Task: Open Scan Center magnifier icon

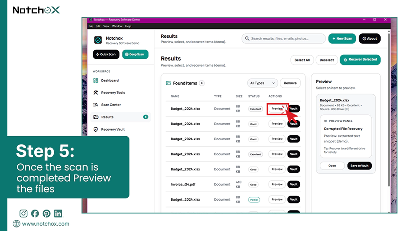Action: 96,105
